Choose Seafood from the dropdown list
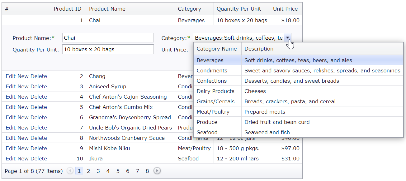The width and height of the screenshot is (406, 181). click(207, 132)
